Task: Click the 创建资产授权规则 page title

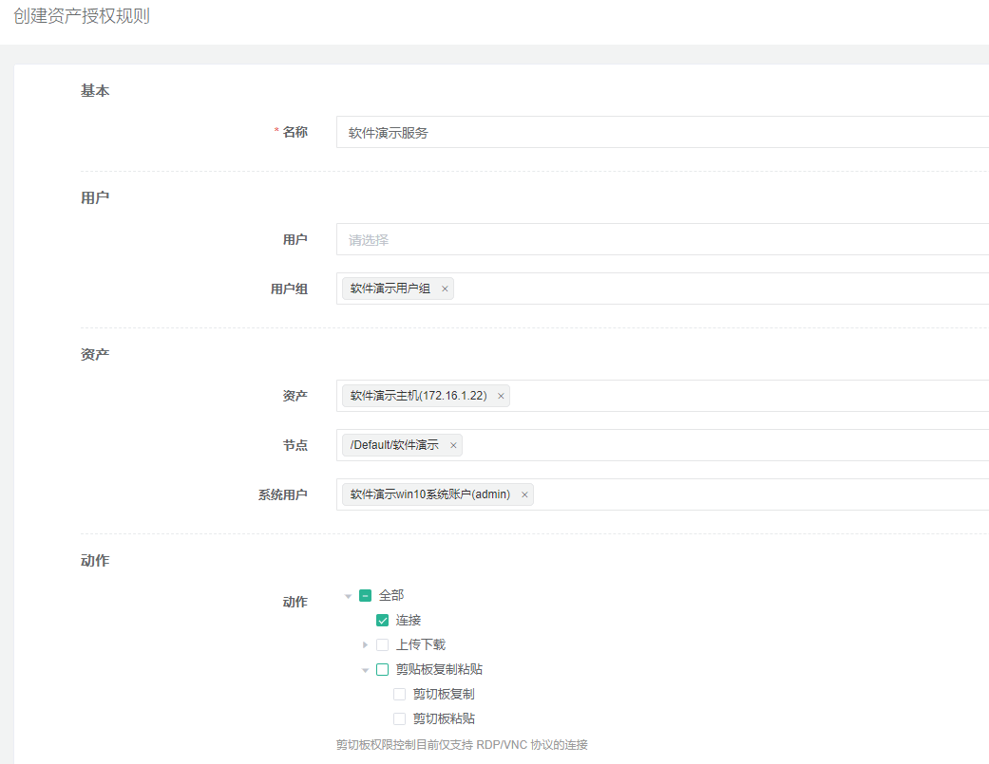Action: (x=82, y=16)
